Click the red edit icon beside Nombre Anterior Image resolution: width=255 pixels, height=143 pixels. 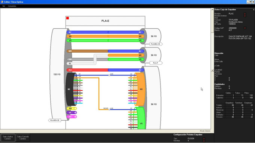point(245,16)
